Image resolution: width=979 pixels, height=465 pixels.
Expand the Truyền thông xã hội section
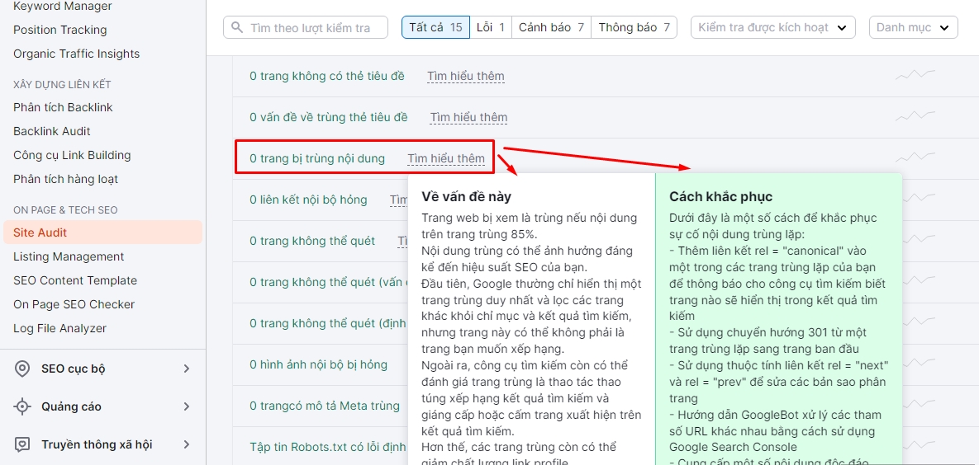186,445
